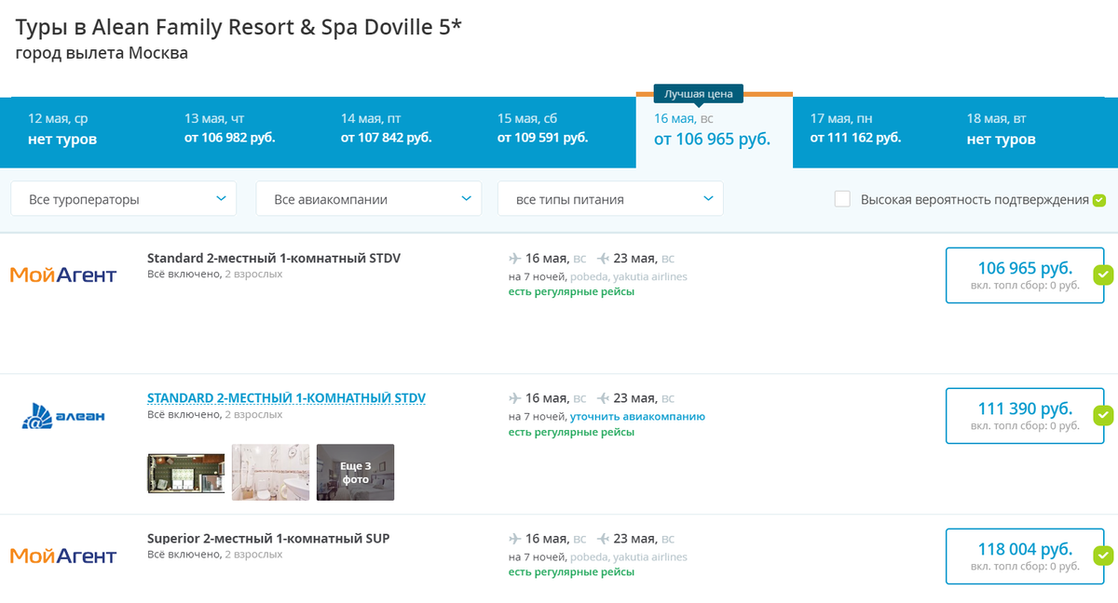1118x603 pixels.
Task: Click green check badge on 106 965 руб. offer
Action: click(x=1103, y=275)
